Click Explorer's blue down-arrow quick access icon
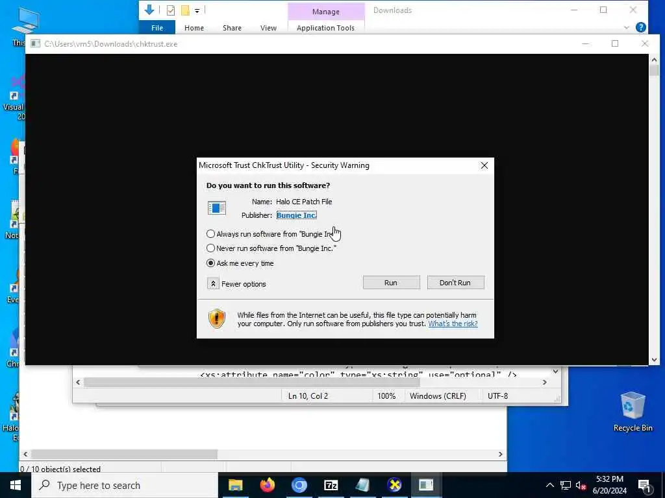Viewport: 665px width, 498px height. (x=149, y=10)
